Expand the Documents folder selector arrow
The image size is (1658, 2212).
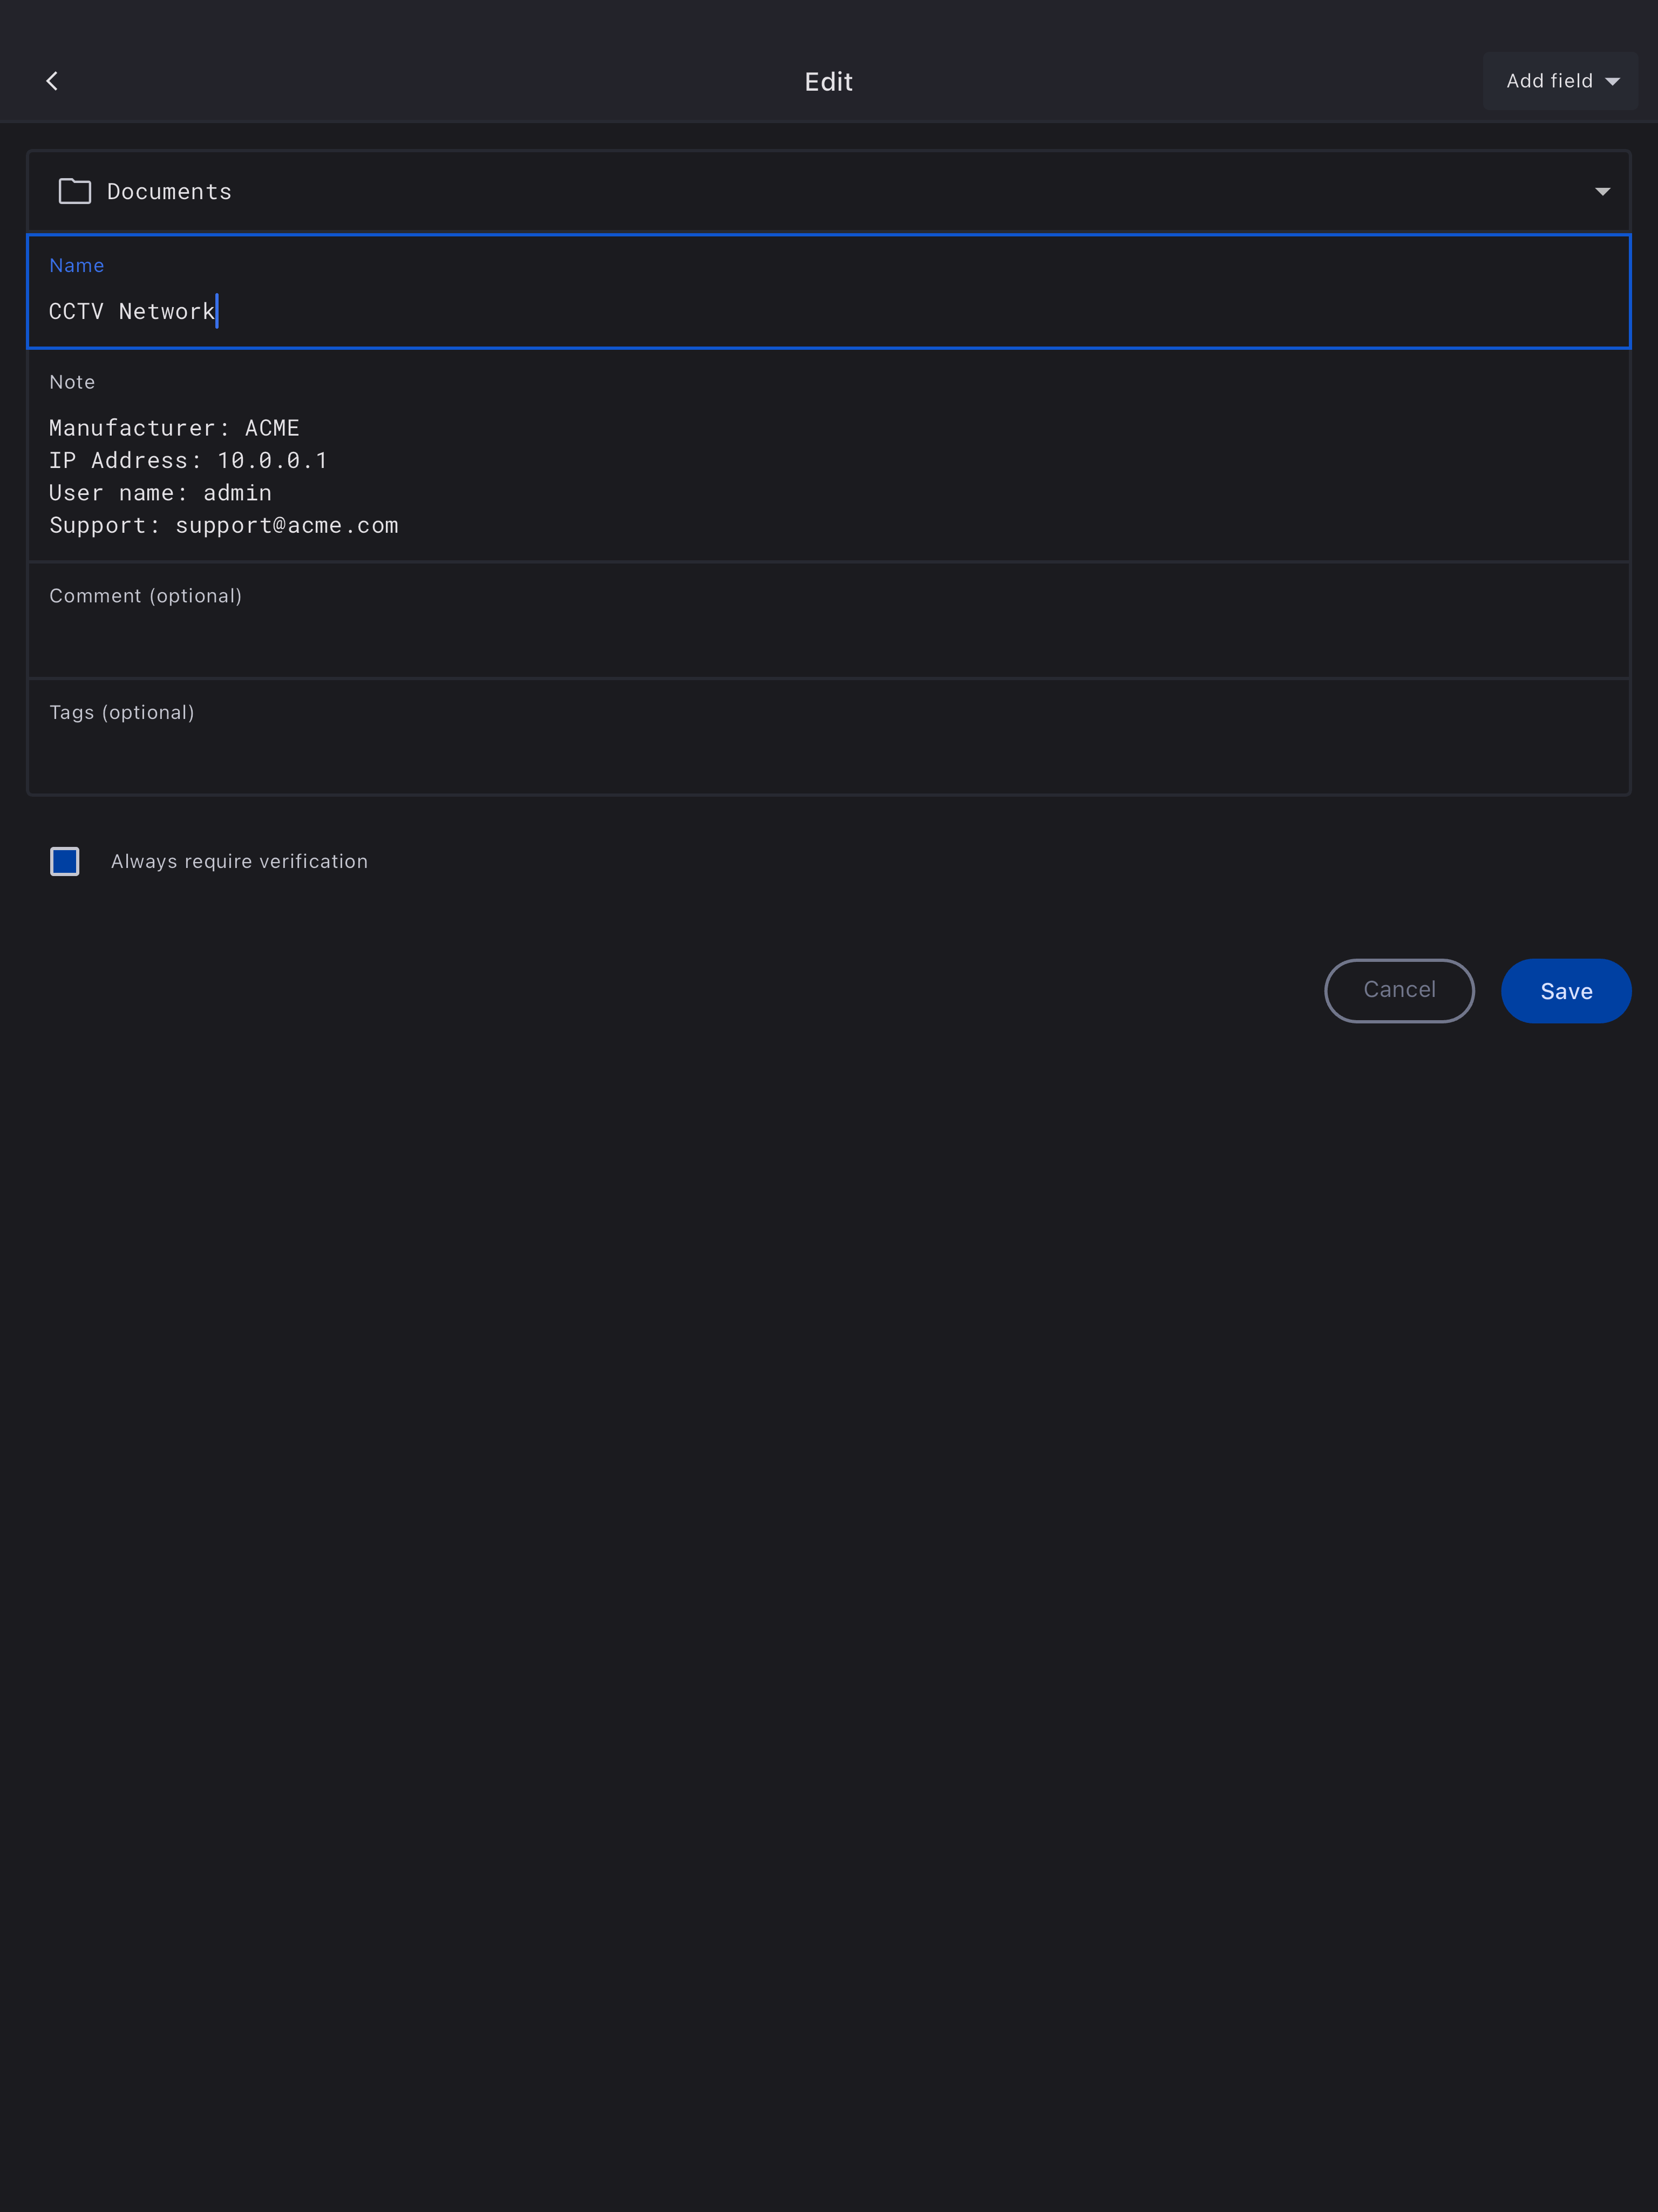point(1602,191)
